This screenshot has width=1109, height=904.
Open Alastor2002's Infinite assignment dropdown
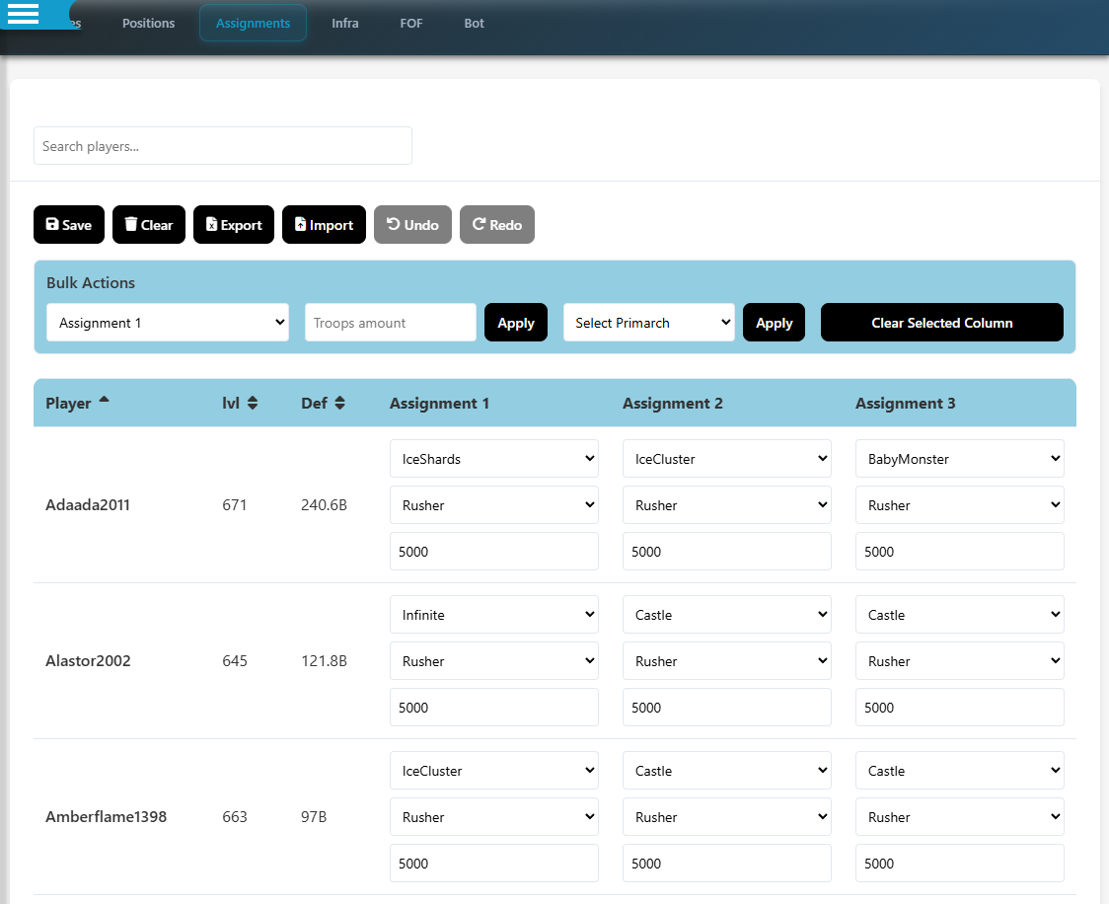click(x=493, y=615)
